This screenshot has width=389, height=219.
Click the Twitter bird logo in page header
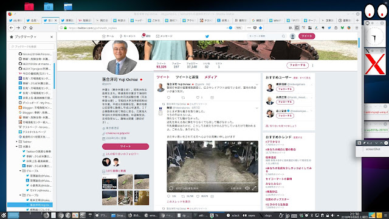207,36
